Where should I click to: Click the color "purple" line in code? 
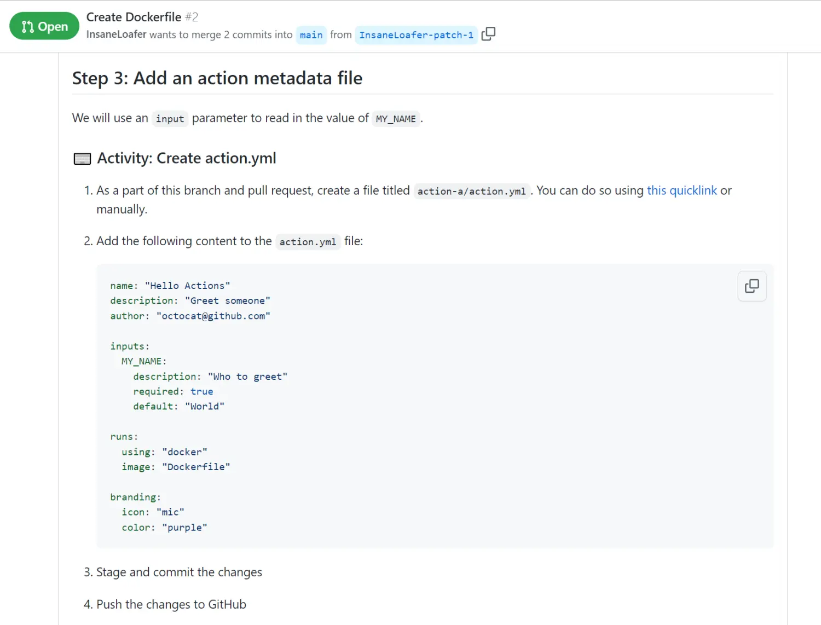[164, 528]
